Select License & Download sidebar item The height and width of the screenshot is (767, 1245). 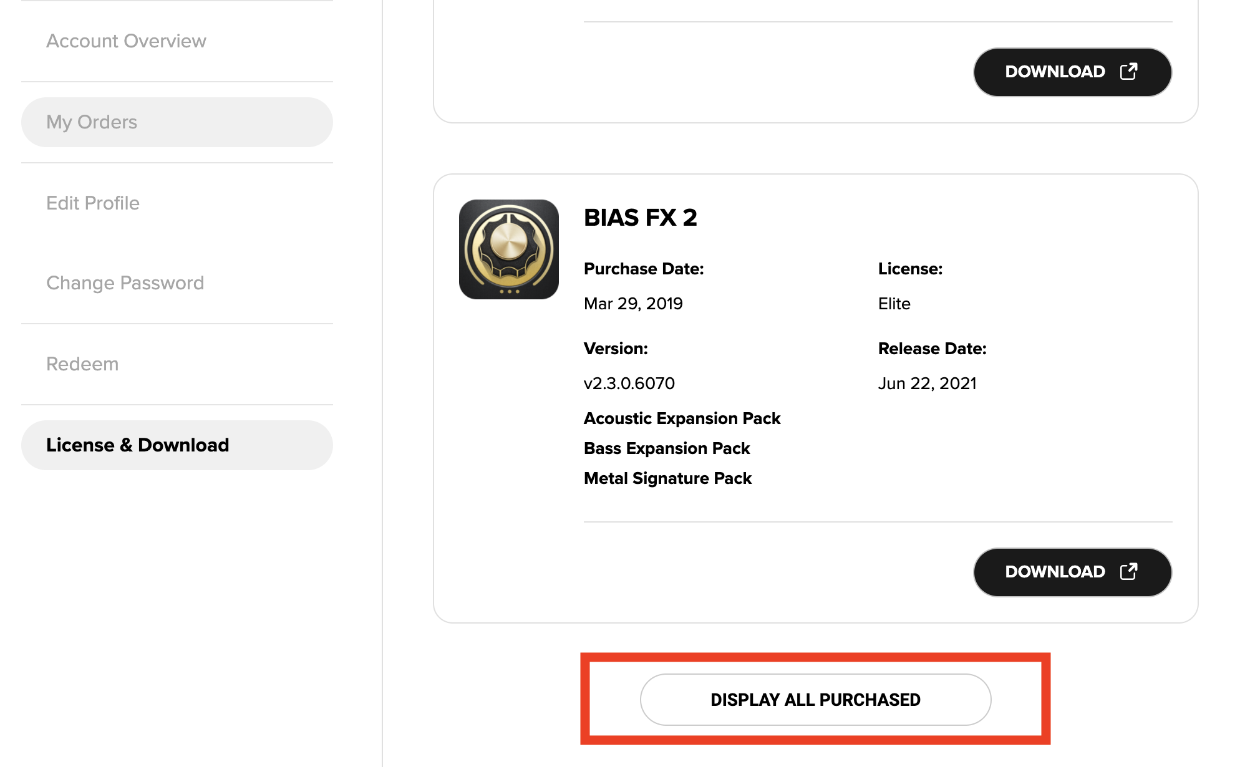point(177,445)
